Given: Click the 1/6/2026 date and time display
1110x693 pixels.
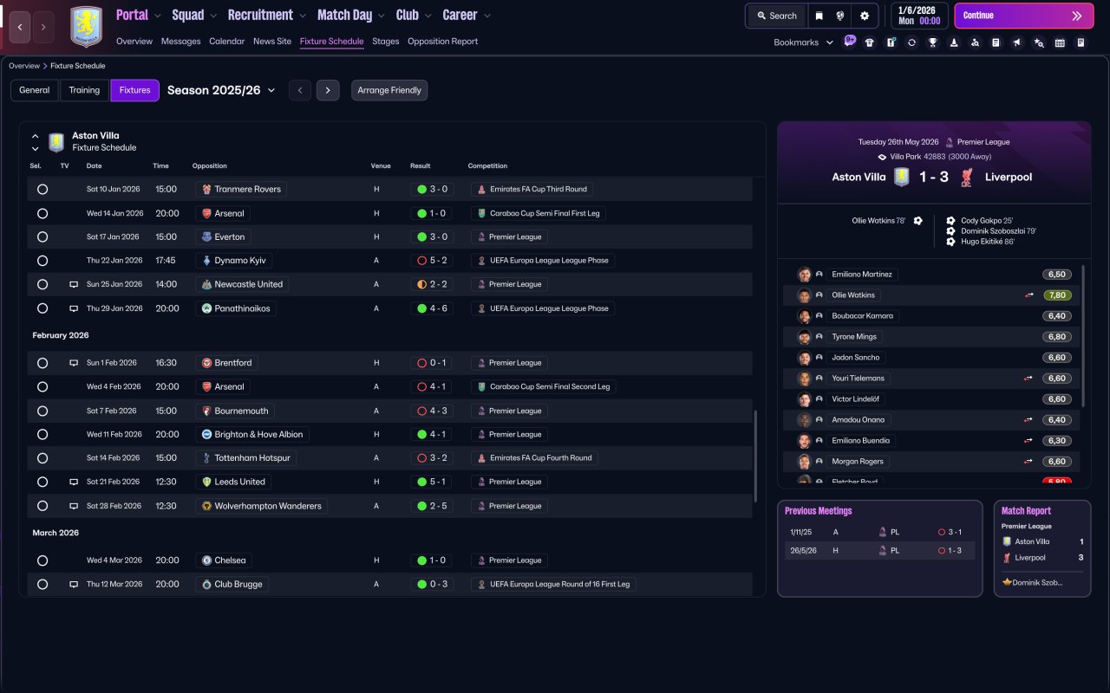Looking at the screenshot, I should tap(918, 16).
